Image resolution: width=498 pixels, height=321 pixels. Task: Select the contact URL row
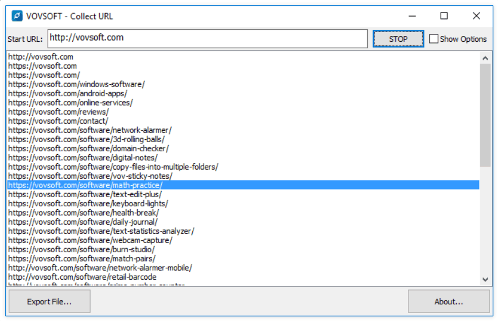[243, 121]
